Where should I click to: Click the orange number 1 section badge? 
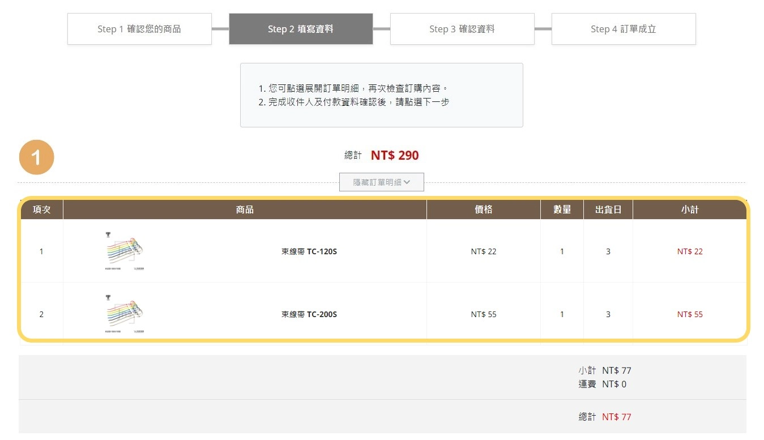click(x=36, y=157)
